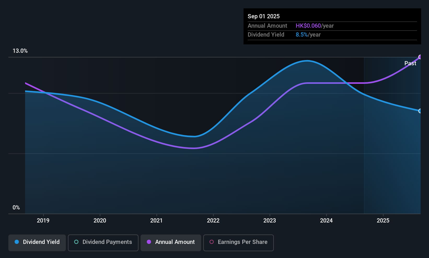Enable the Dividend Payments series

(103, 242)
